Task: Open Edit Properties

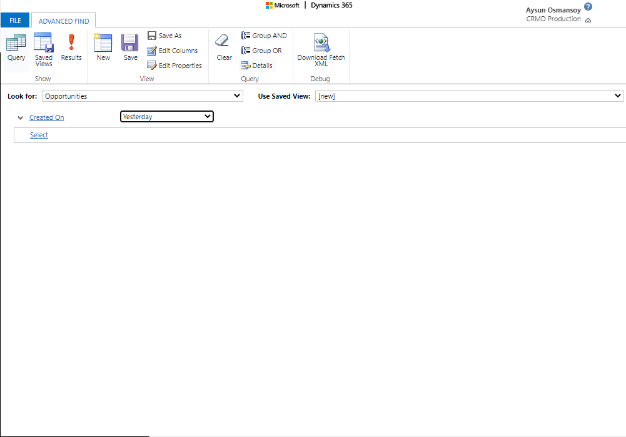Action: (x=174, y=66)
